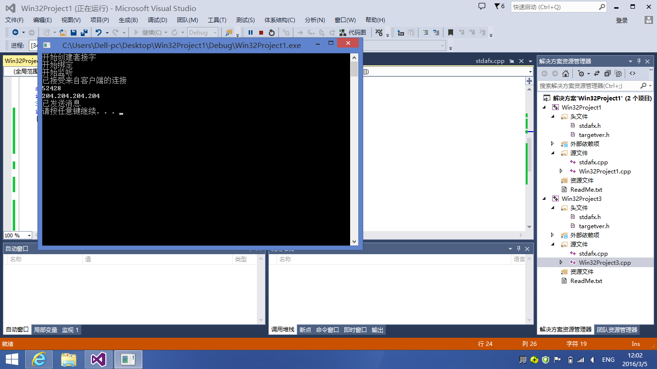Expand Win32Project3.cpp file node
This screenshot has width=657, height=369.
(x=561, y=262)
